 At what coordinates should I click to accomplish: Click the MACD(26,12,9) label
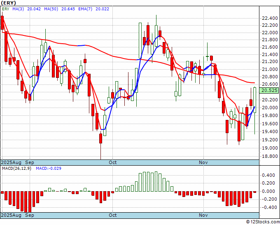[x=16, y=169]
